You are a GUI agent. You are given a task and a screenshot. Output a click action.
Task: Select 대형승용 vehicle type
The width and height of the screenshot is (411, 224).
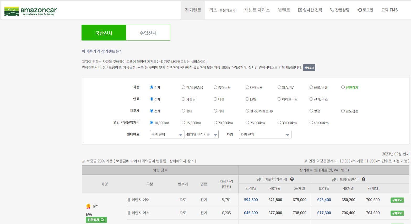click(x=247, y=87)
